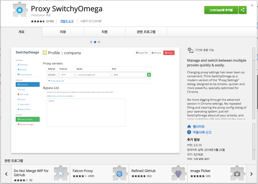Click the Image Picker camera icon
This screenshot has height=184, width=258.
(x=237, y=174)
